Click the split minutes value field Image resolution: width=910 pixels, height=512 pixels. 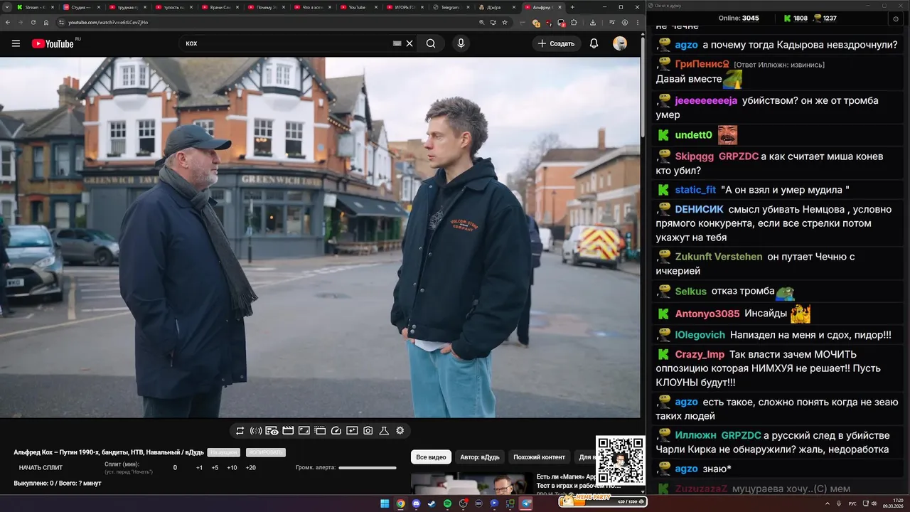click(175, 467)
